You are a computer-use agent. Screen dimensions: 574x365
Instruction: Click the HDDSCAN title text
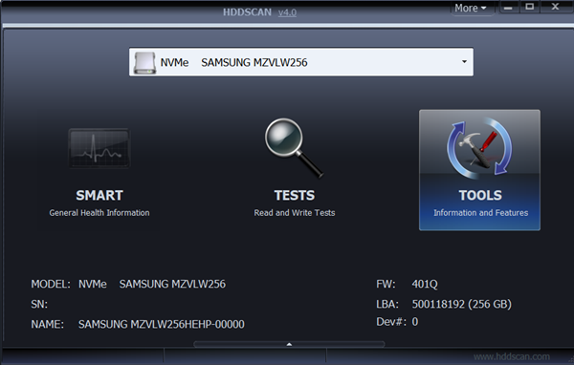(x=247, y=12)
